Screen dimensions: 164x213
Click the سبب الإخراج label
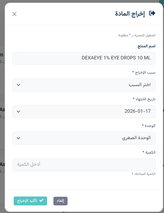coord(144,73)
